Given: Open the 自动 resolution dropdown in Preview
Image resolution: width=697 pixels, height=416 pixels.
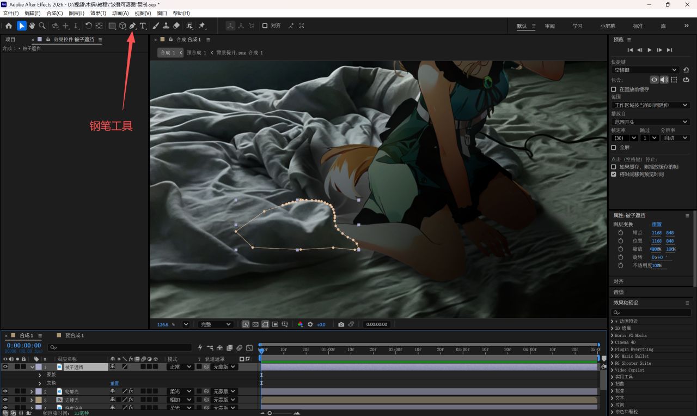Looking at the screenshot, I should (675, 138).
